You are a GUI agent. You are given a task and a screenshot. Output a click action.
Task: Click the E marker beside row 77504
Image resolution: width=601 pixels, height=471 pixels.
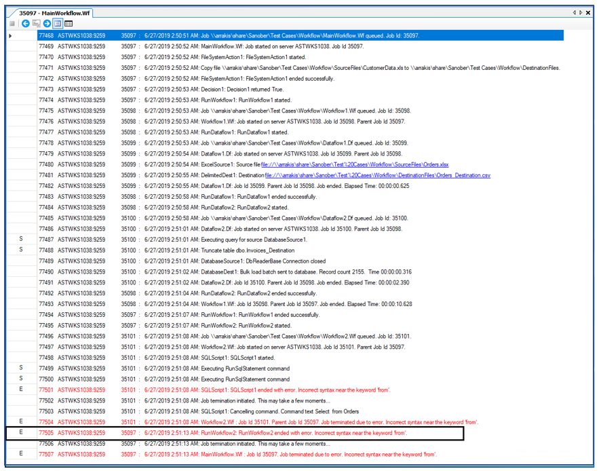tap(21, 422)
